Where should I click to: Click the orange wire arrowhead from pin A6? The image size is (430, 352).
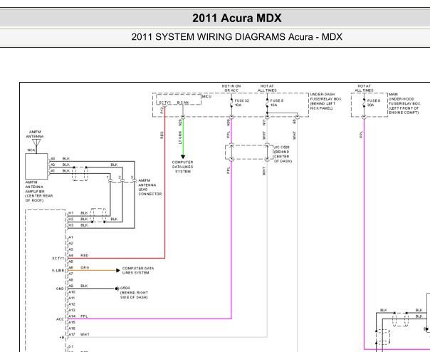point(118,271)
